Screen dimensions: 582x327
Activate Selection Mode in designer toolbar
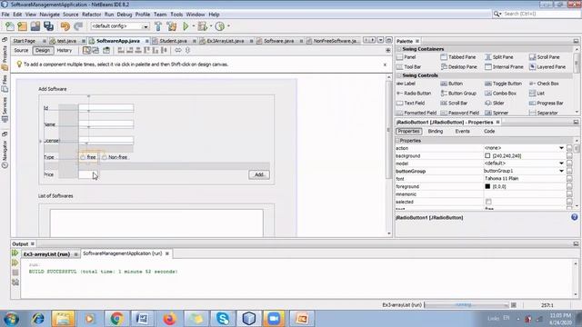[86, 50]
